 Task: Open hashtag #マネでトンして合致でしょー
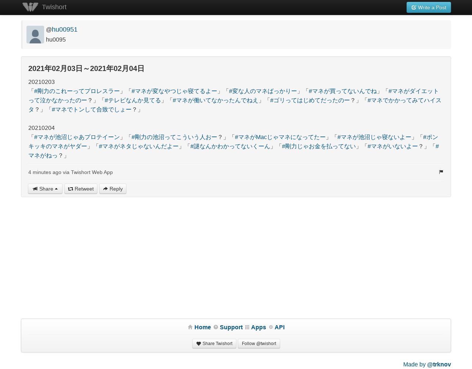[x=92, y=110]
